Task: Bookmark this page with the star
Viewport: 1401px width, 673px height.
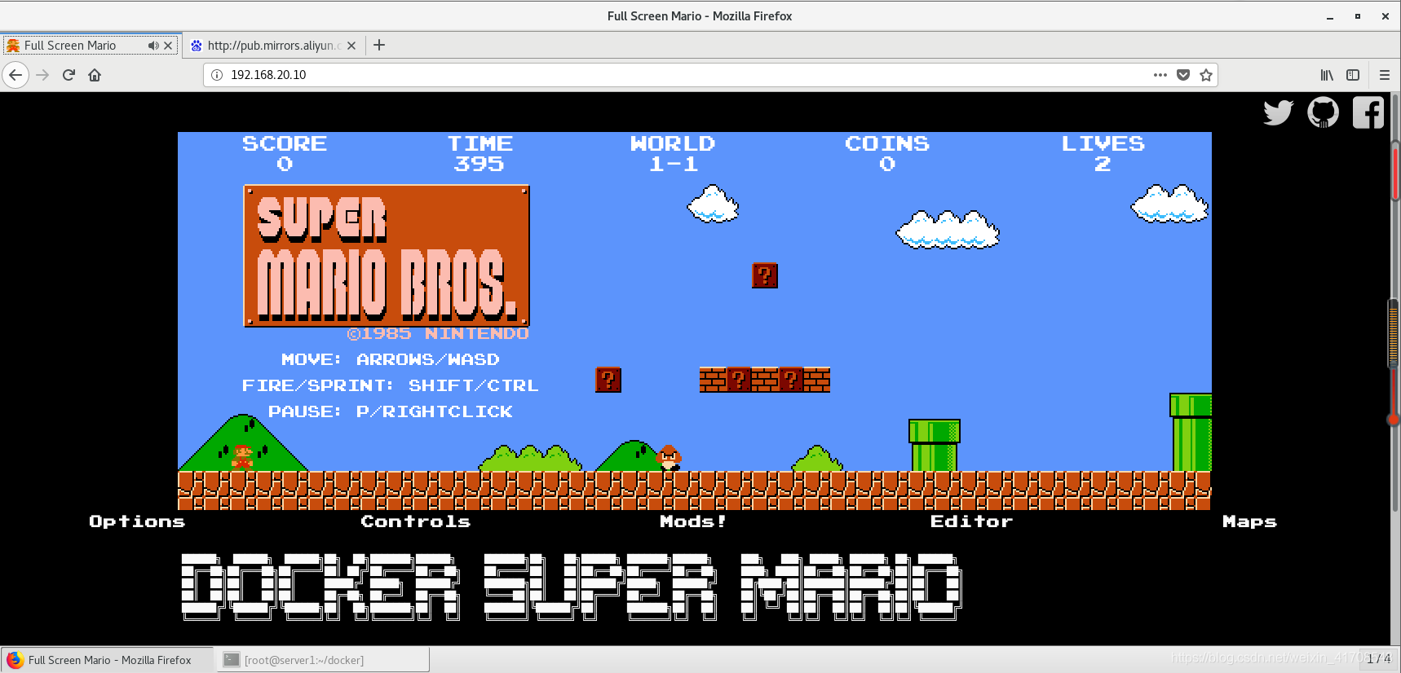Action: pos(1206,75)
